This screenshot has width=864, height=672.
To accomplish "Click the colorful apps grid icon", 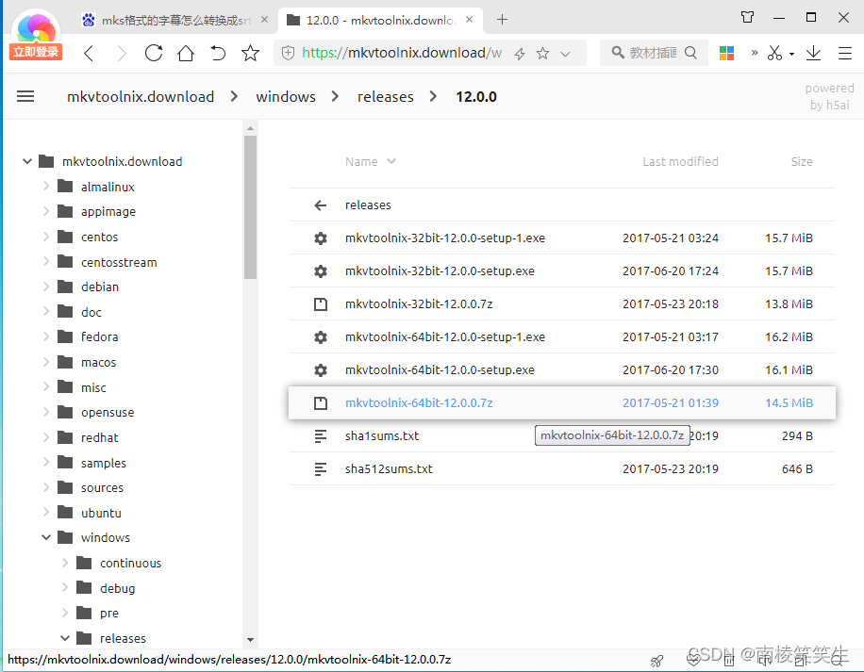I will pyautogui.click(x=727, y=53).
